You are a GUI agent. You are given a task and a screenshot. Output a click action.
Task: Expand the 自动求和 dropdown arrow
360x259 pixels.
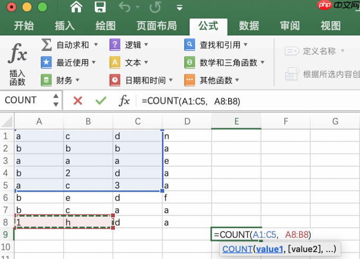[96, 44]
